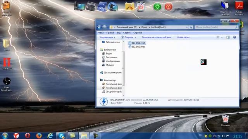Create a folder with Новая папка
The width and height of the screenshot is (248, 139).
[183, 37]
